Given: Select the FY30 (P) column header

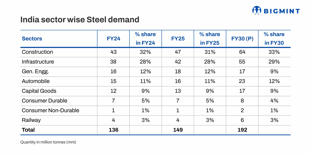Looking at the screenshot, I should pyautogui.click(x=242, y=39).
